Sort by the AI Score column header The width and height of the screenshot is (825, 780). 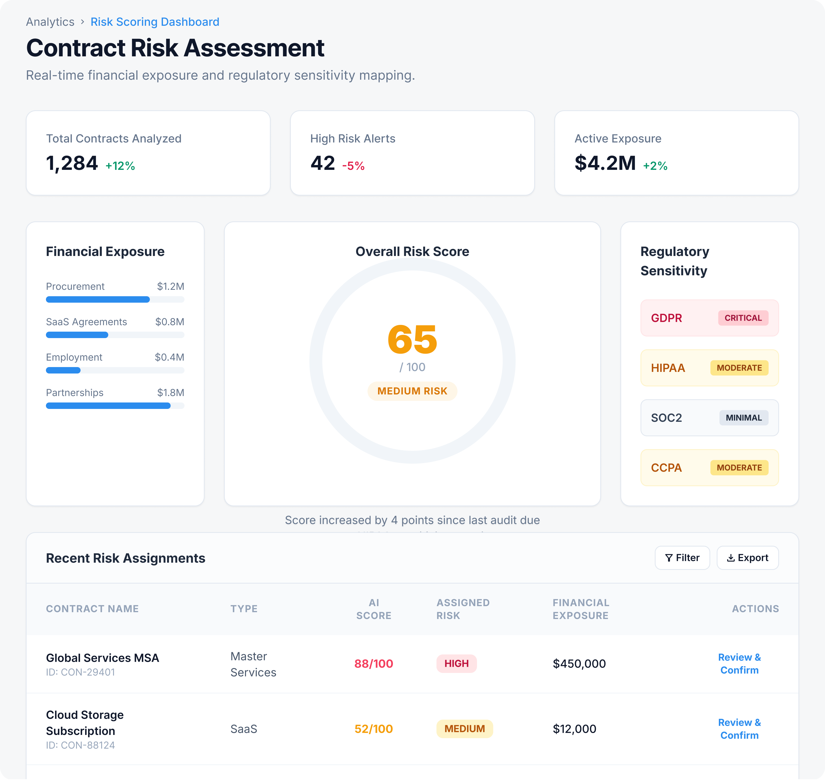click(374, 609)
